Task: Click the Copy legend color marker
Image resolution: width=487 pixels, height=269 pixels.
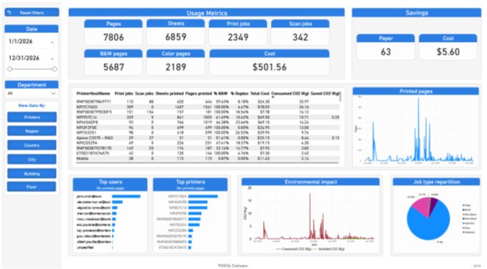Action: click(x=463, y=205)
